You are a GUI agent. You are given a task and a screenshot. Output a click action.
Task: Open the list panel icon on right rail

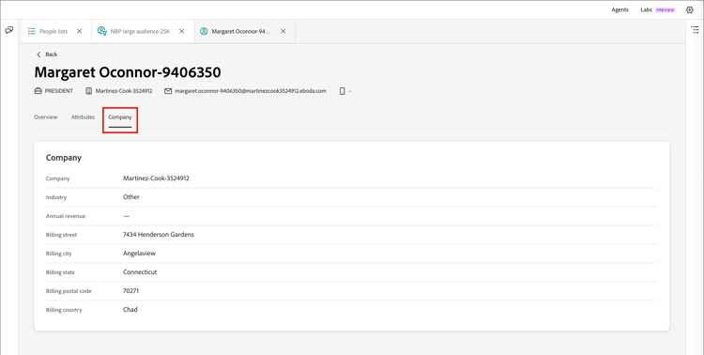point(695,30)
